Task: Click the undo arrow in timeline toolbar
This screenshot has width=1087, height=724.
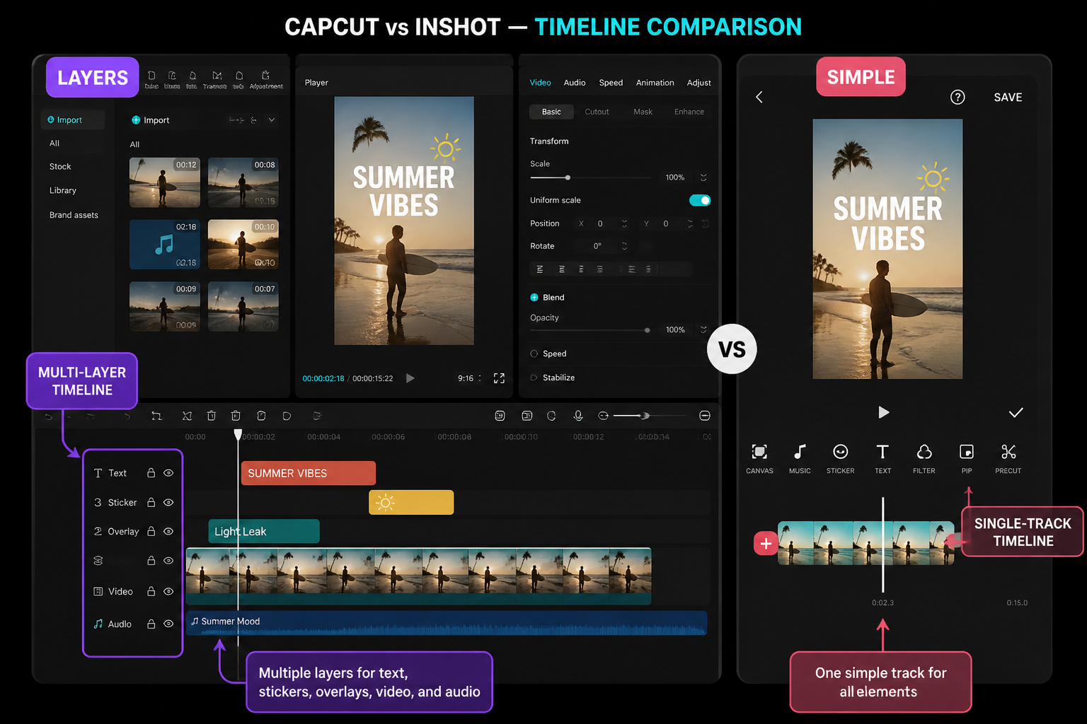Action: (48, 416)
